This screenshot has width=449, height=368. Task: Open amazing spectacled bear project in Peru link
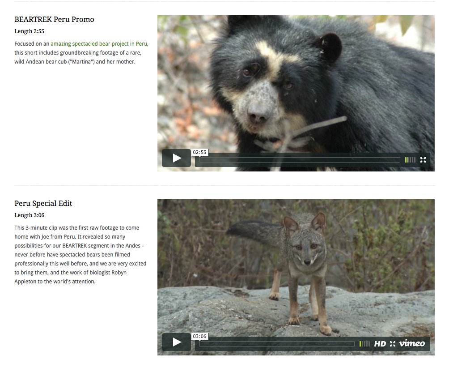99,44
